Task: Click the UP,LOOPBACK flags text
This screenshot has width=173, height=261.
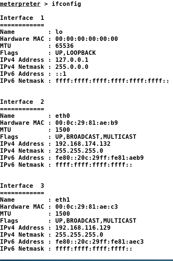Action: (76, 53)
